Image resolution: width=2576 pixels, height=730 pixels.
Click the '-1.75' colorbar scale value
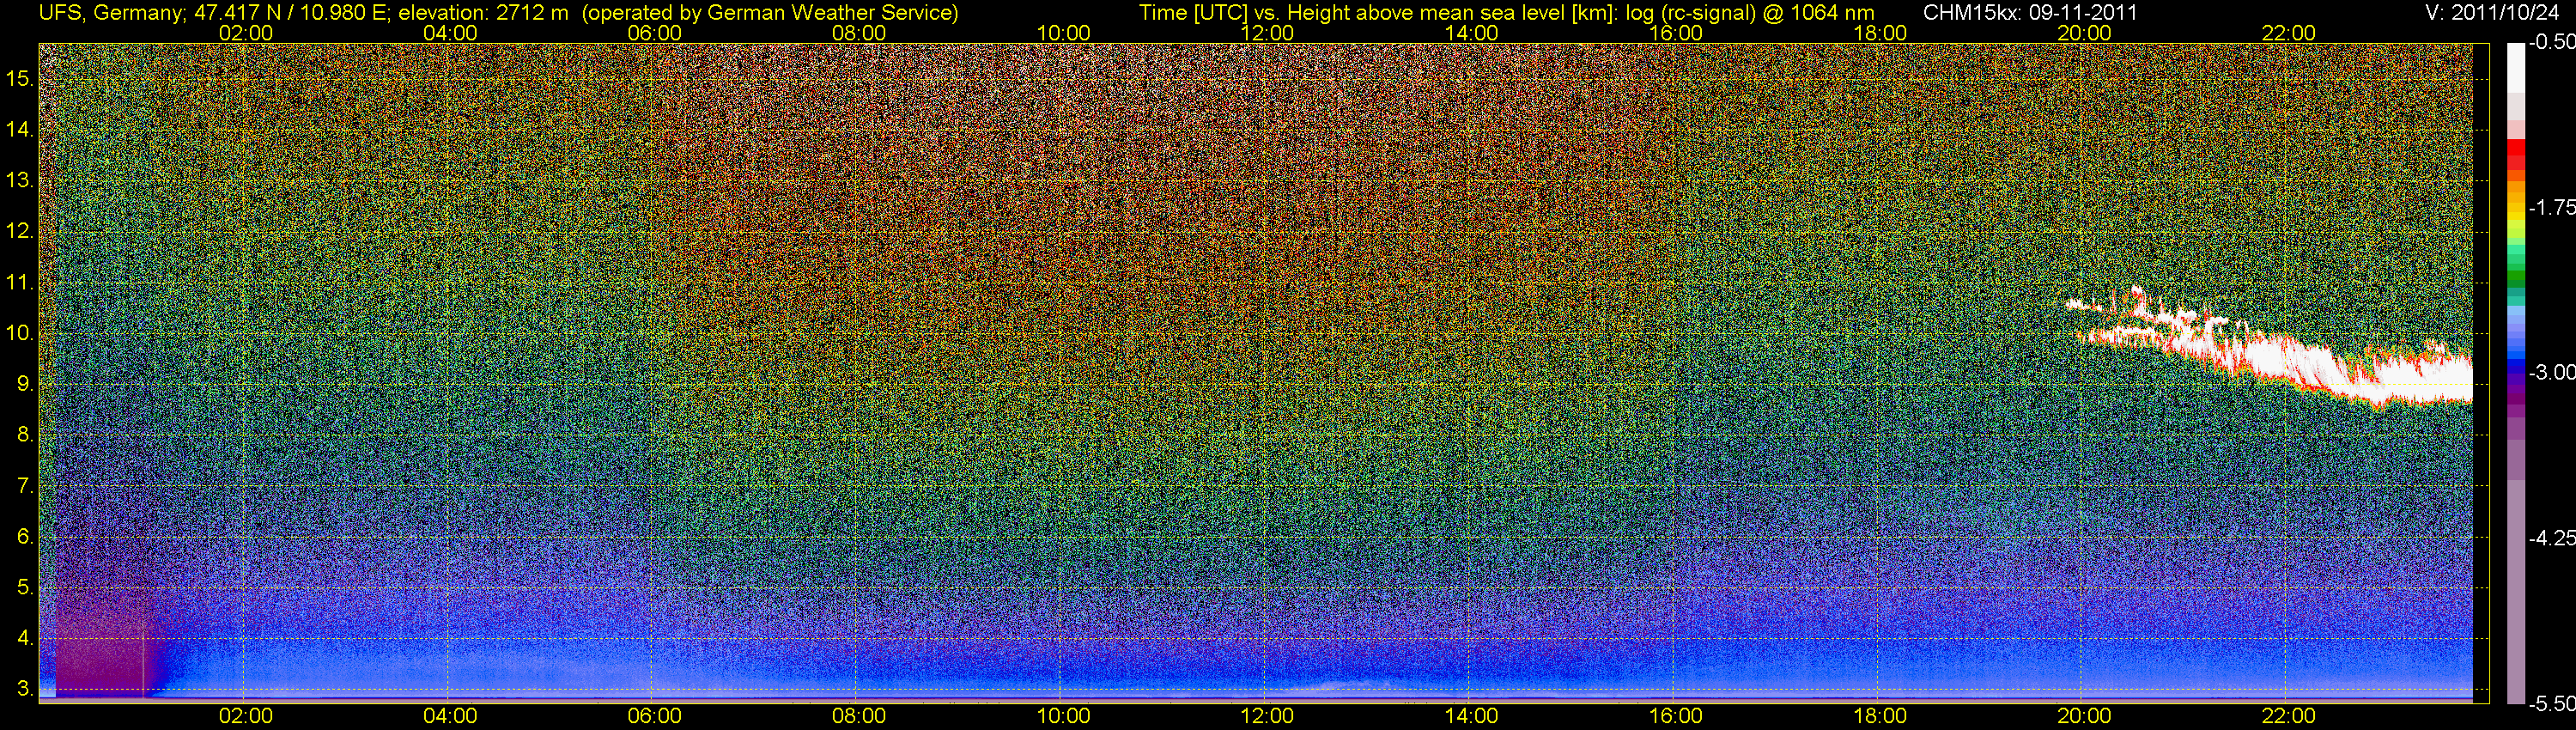pyautogui.click(x=2551, y=208)
